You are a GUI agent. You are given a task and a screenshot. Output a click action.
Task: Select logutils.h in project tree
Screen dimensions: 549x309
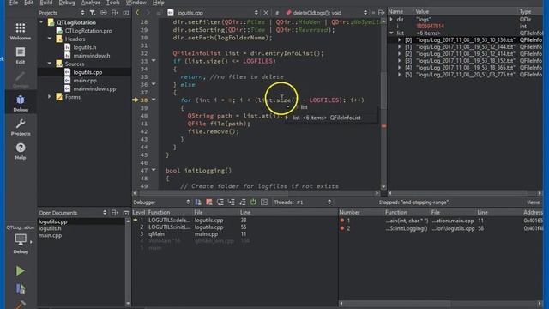coord(85,47)
